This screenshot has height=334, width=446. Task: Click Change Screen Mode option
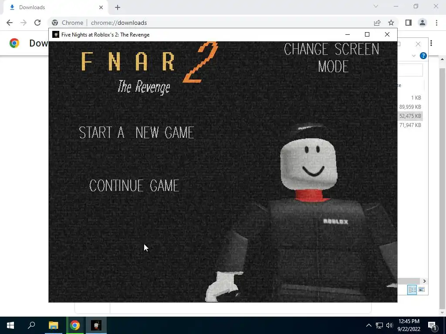click(331, 58)
